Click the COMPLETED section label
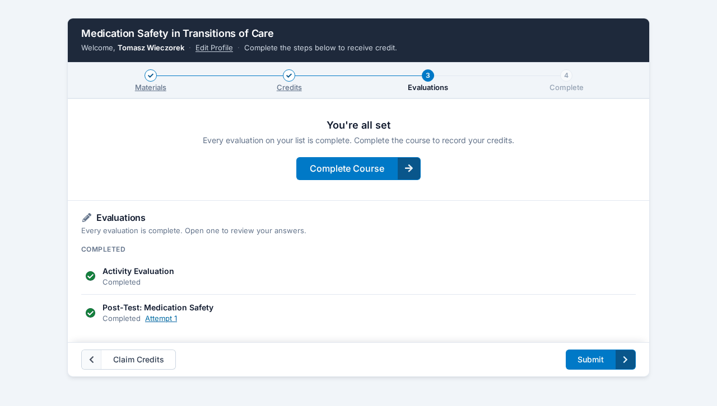717x406 pixels. [x=103, y=249]
